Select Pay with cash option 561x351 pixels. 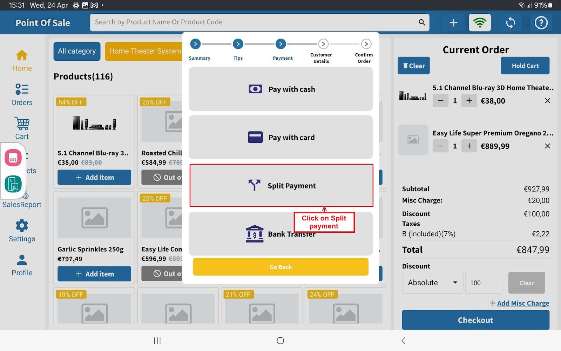(281, 89)
